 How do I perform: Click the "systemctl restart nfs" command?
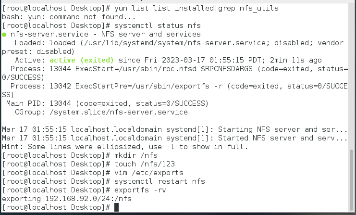(160, 181)
